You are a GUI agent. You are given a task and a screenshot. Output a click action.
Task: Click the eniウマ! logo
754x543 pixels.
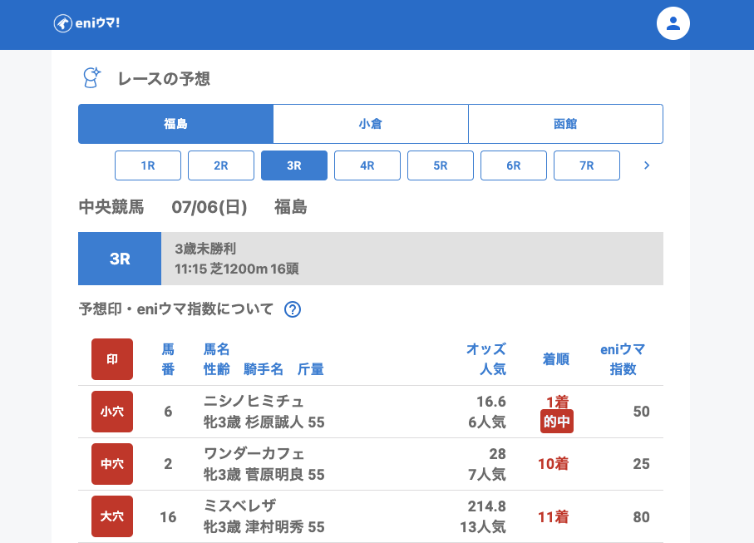(87, 23)
